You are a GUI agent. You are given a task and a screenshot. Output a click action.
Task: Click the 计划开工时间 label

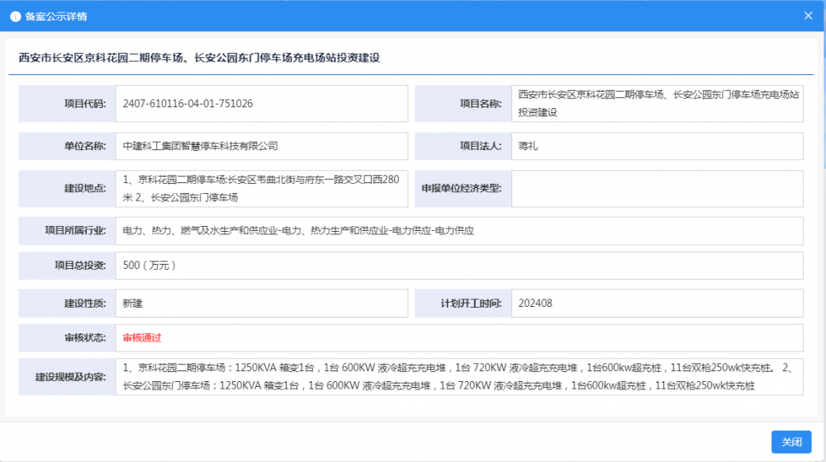point(471,303)
